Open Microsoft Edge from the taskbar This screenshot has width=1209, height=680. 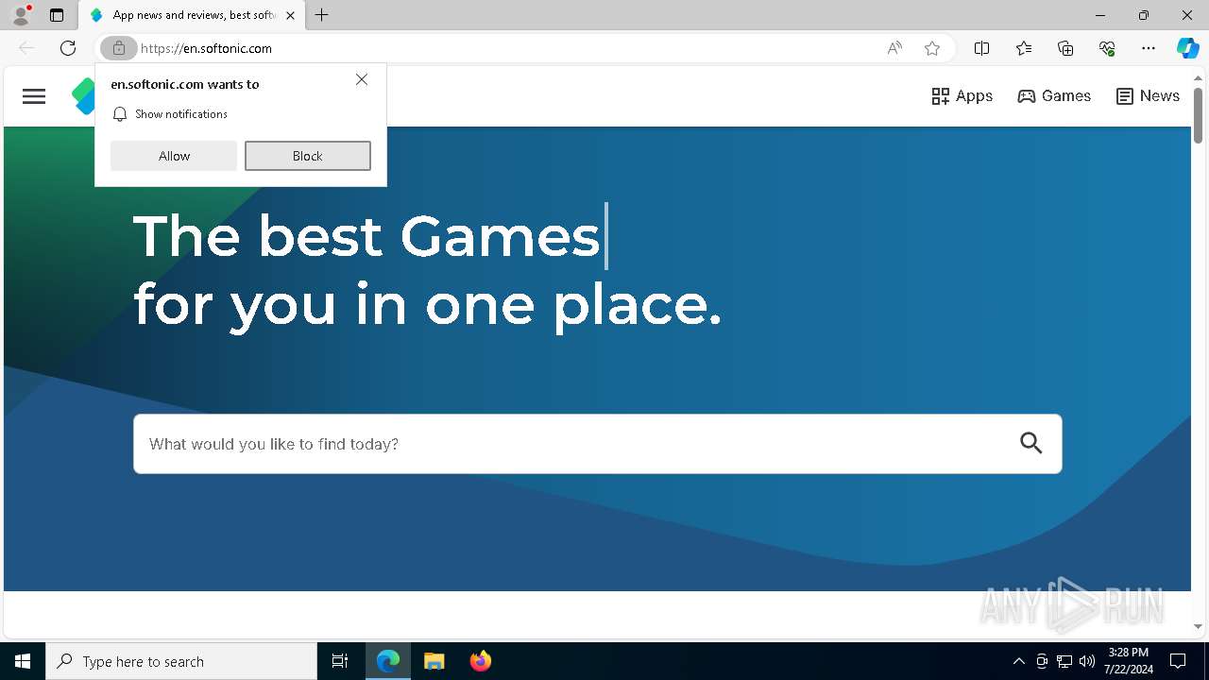388,661
